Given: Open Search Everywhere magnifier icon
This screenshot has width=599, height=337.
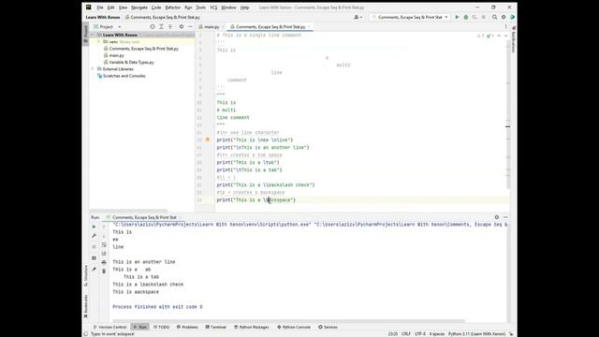Looking at the screenshot, I should coord(495,17).
